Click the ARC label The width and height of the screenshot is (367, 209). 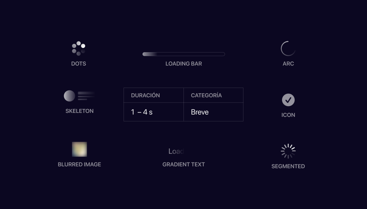point(288,64)
